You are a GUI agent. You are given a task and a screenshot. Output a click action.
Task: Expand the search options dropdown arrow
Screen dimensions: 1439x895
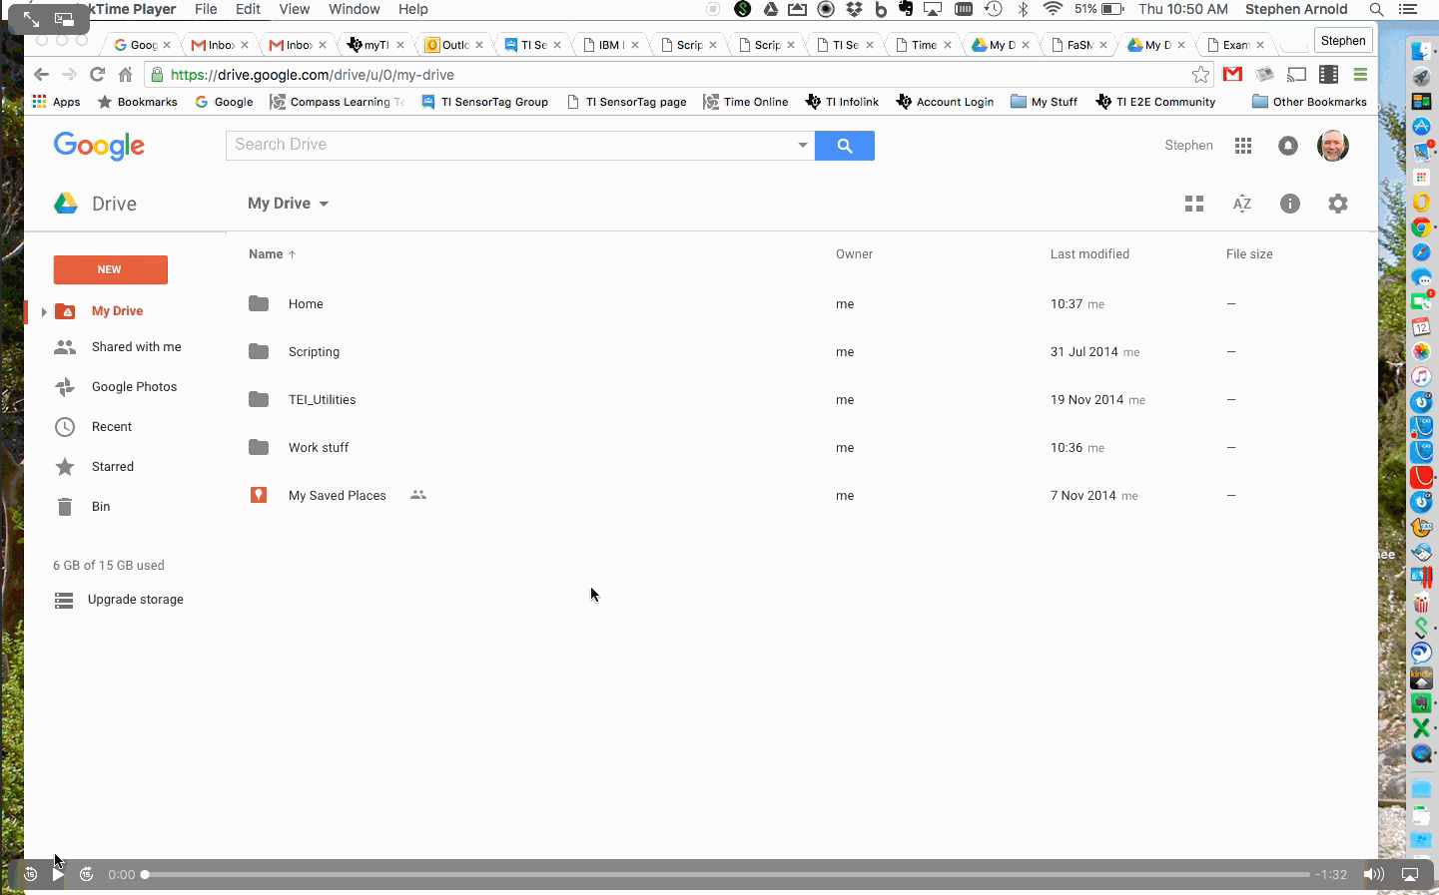tap(802, 146)
